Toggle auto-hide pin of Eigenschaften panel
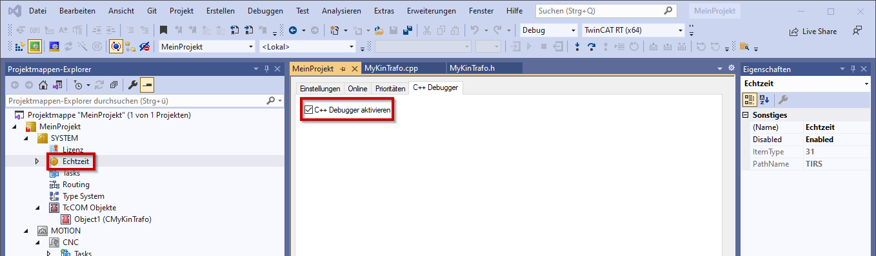 pyautogui.click(x=853, y=69)
